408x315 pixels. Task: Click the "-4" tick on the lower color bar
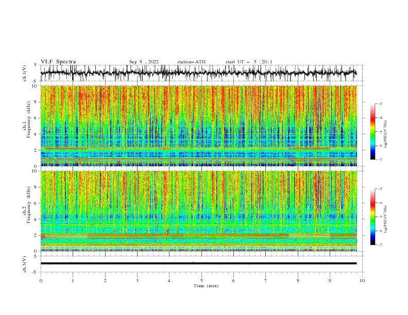pos(380,203)
